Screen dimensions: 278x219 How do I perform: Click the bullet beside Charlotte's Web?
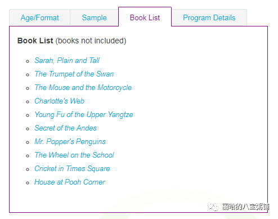pyautogui.click(x=28, y=102)
